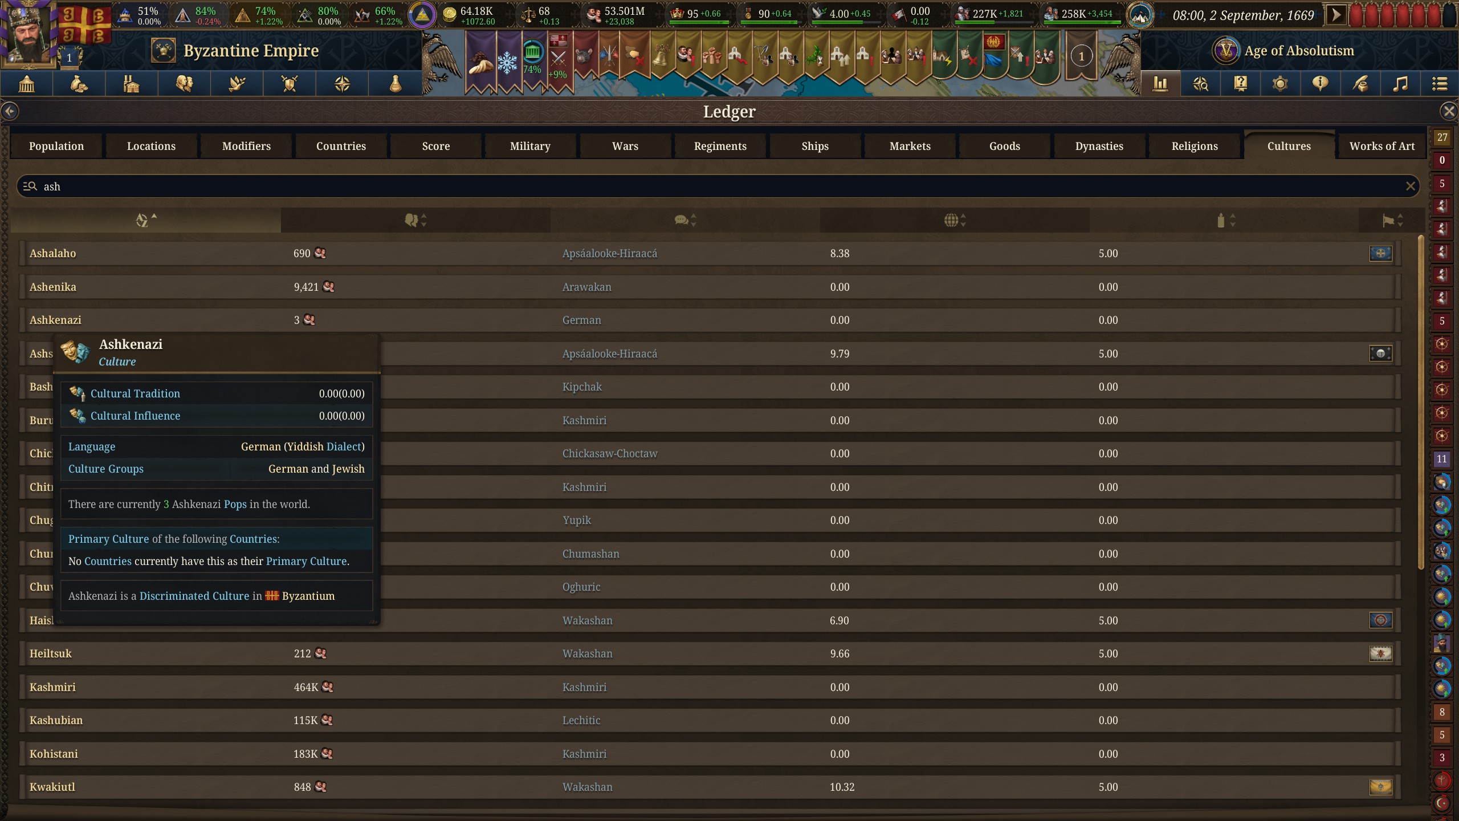Click the rat alert banner
The height and width of the screenshot is (821, 1459).
pyautogui.click(x=585, y=55)
